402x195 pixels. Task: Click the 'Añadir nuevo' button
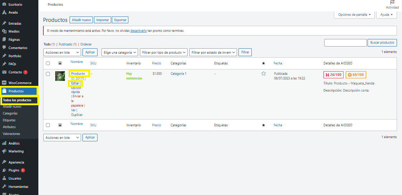81,20
